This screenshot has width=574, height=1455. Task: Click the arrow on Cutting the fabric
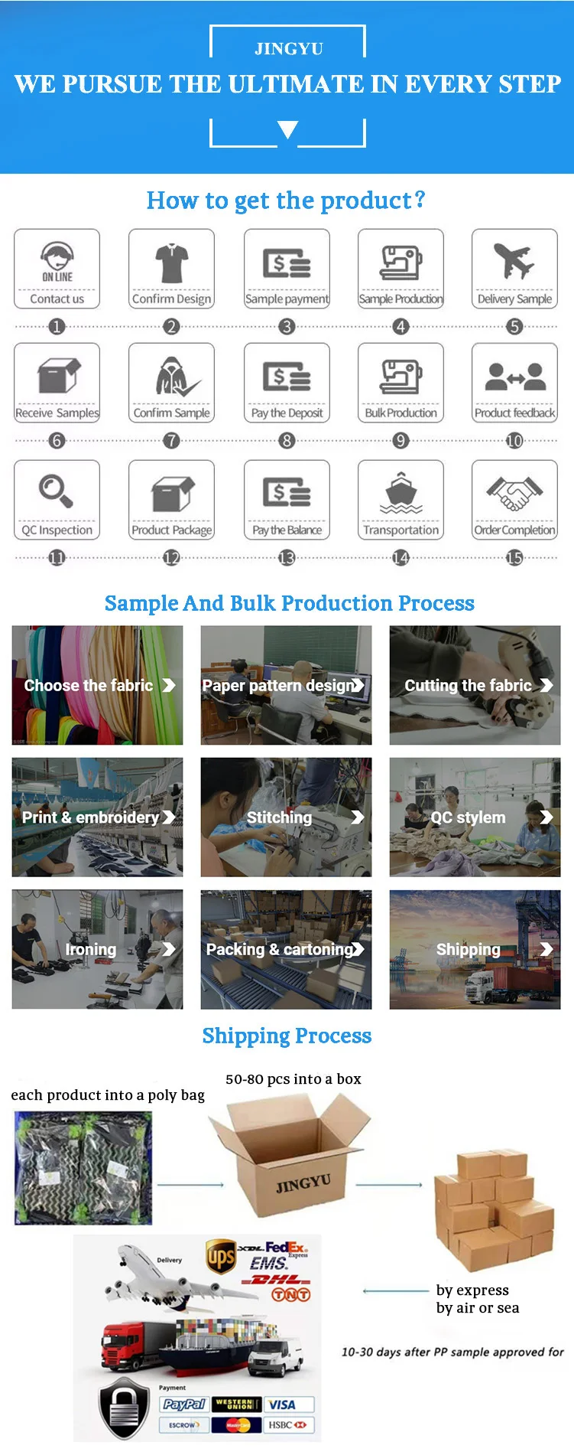(x=546, y=685)
